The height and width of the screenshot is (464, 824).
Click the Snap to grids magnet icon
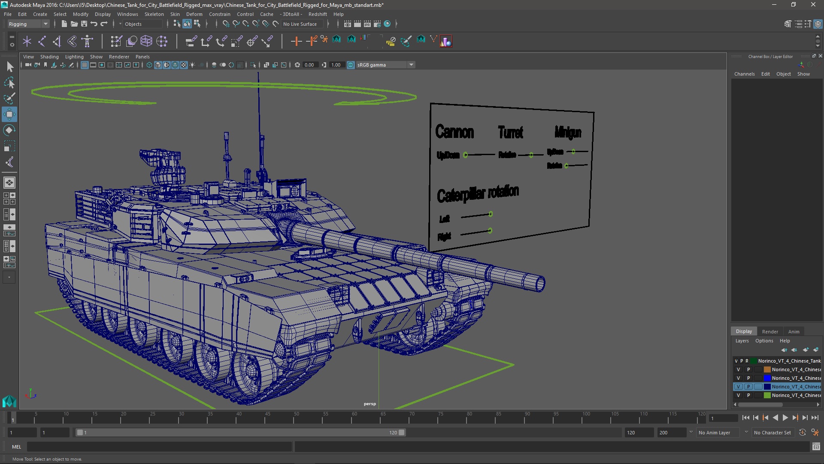[x=226, y=24]
